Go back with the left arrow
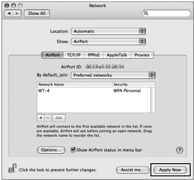Viewport: 194px width, 180px height. pyautogui.click(x=9, y=13)
